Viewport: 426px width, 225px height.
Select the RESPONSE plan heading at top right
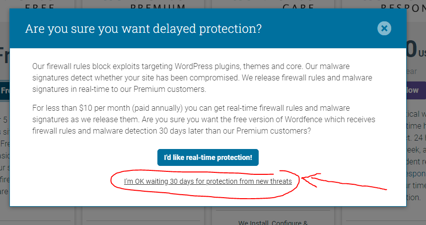coord(403,7)
